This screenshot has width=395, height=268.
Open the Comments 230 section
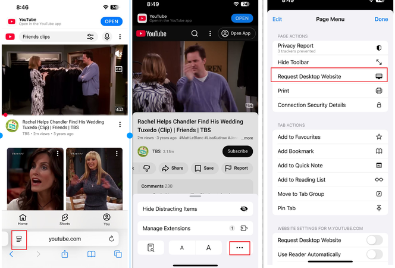click(x=195, y=186)
